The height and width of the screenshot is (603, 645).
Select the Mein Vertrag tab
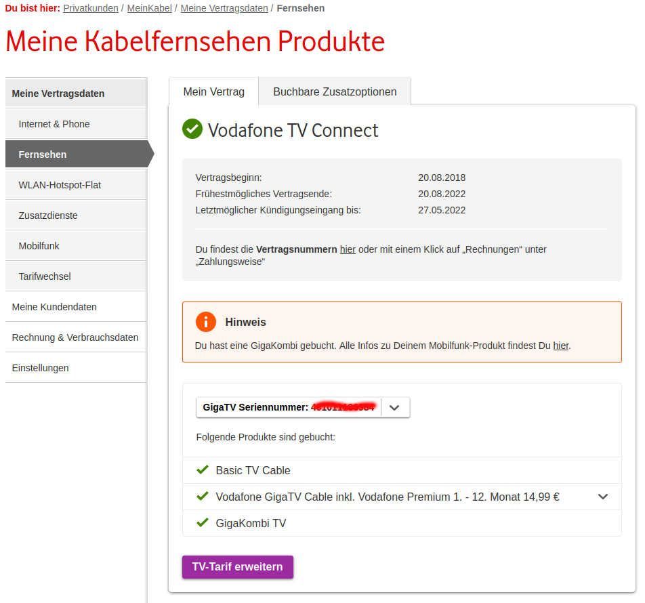tap(213, 91)
